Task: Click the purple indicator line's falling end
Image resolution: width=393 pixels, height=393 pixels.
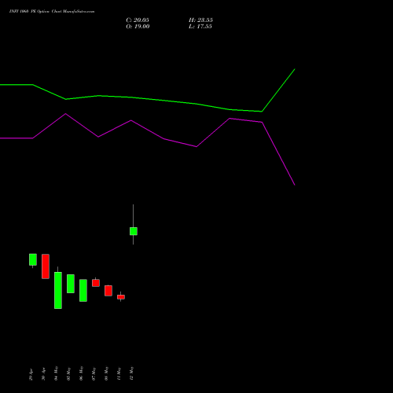Action: (x=295, y=185)
